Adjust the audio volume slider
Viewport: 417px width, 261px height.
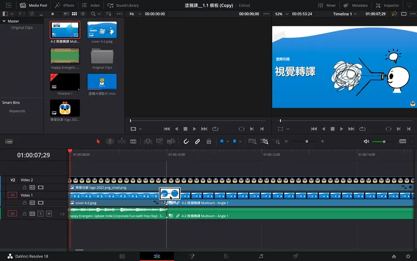[383, 141]
